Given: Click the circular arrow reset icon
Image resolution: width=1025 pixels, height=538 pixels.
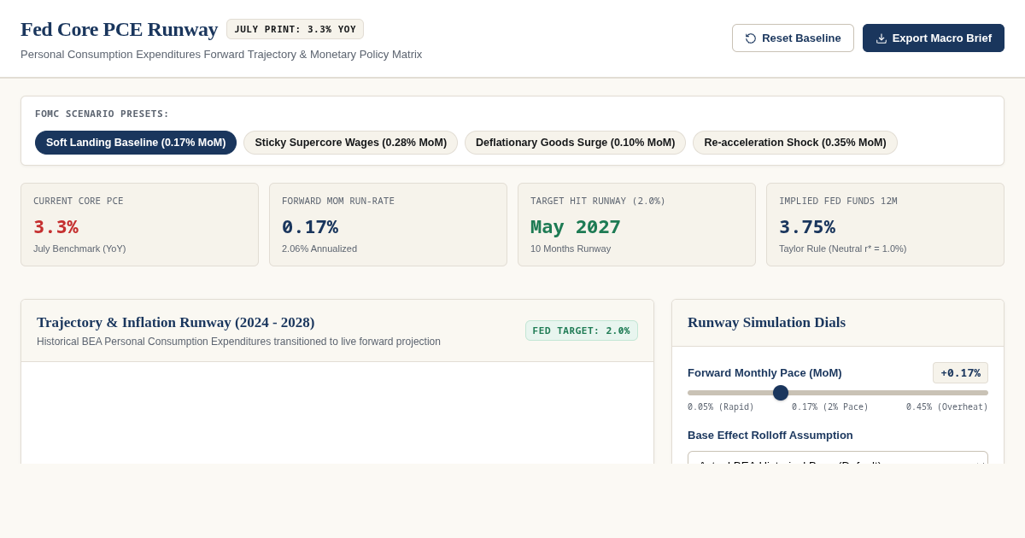Looking at the screenshot, I should coord(751,38).
